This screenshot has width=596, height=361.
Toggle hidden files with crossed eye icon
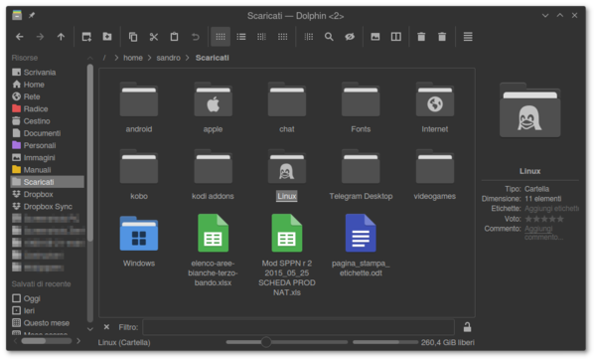pyautogui.click(x=350, y=37)
